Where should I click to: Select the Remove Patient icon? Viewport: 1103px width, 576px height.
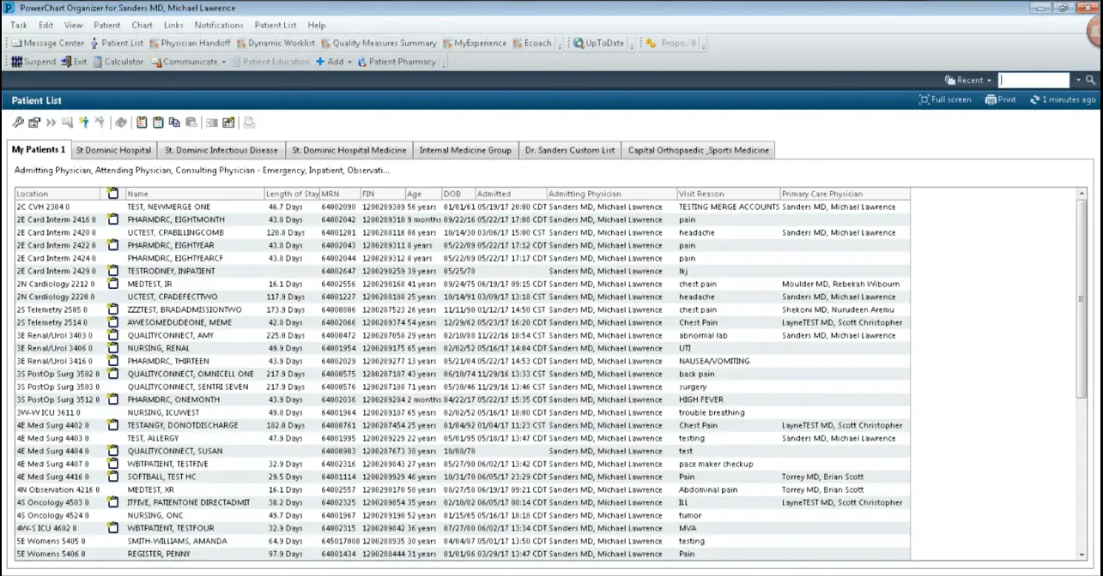tap(100, 122)
